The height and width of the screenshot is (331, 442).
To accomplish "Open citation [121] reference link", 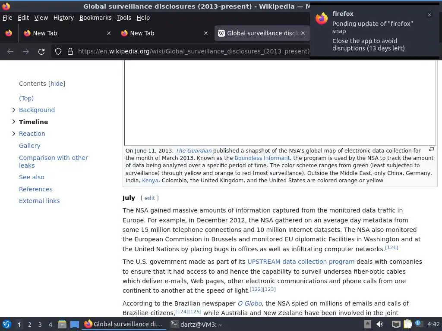I will point(391,247).
